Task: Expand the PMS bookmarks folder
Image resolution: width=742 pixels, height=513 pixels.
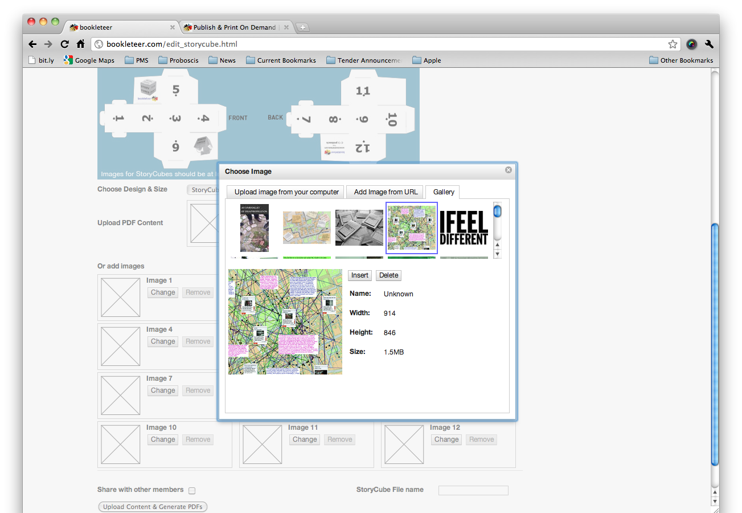Action: 137,60
